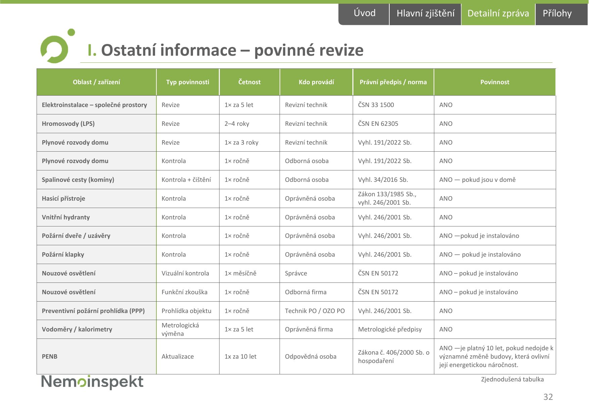Viewport: 589px width, 416px height.
Task: Click the 'Typ povinnosti' column header
Action: pyautogui.click(x=188, y=82)
